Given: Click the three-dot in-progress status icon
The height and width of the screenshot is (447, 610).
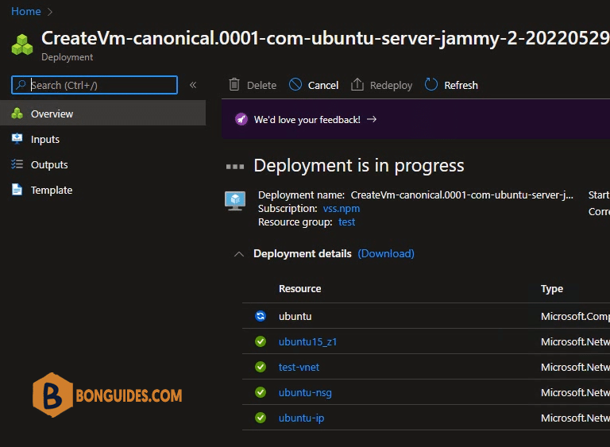Looking at the screenshot, I should [x=235, y=167].
